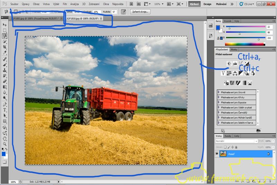
Task: Expand Přednastavení pro Úrovně presets
Action: 219,92
